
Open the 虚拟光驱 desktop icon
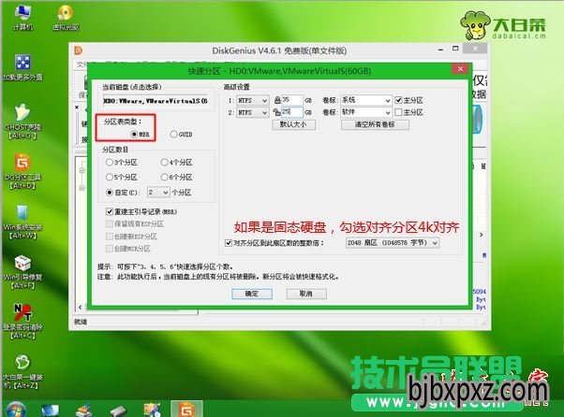click(x=66, y=17)
